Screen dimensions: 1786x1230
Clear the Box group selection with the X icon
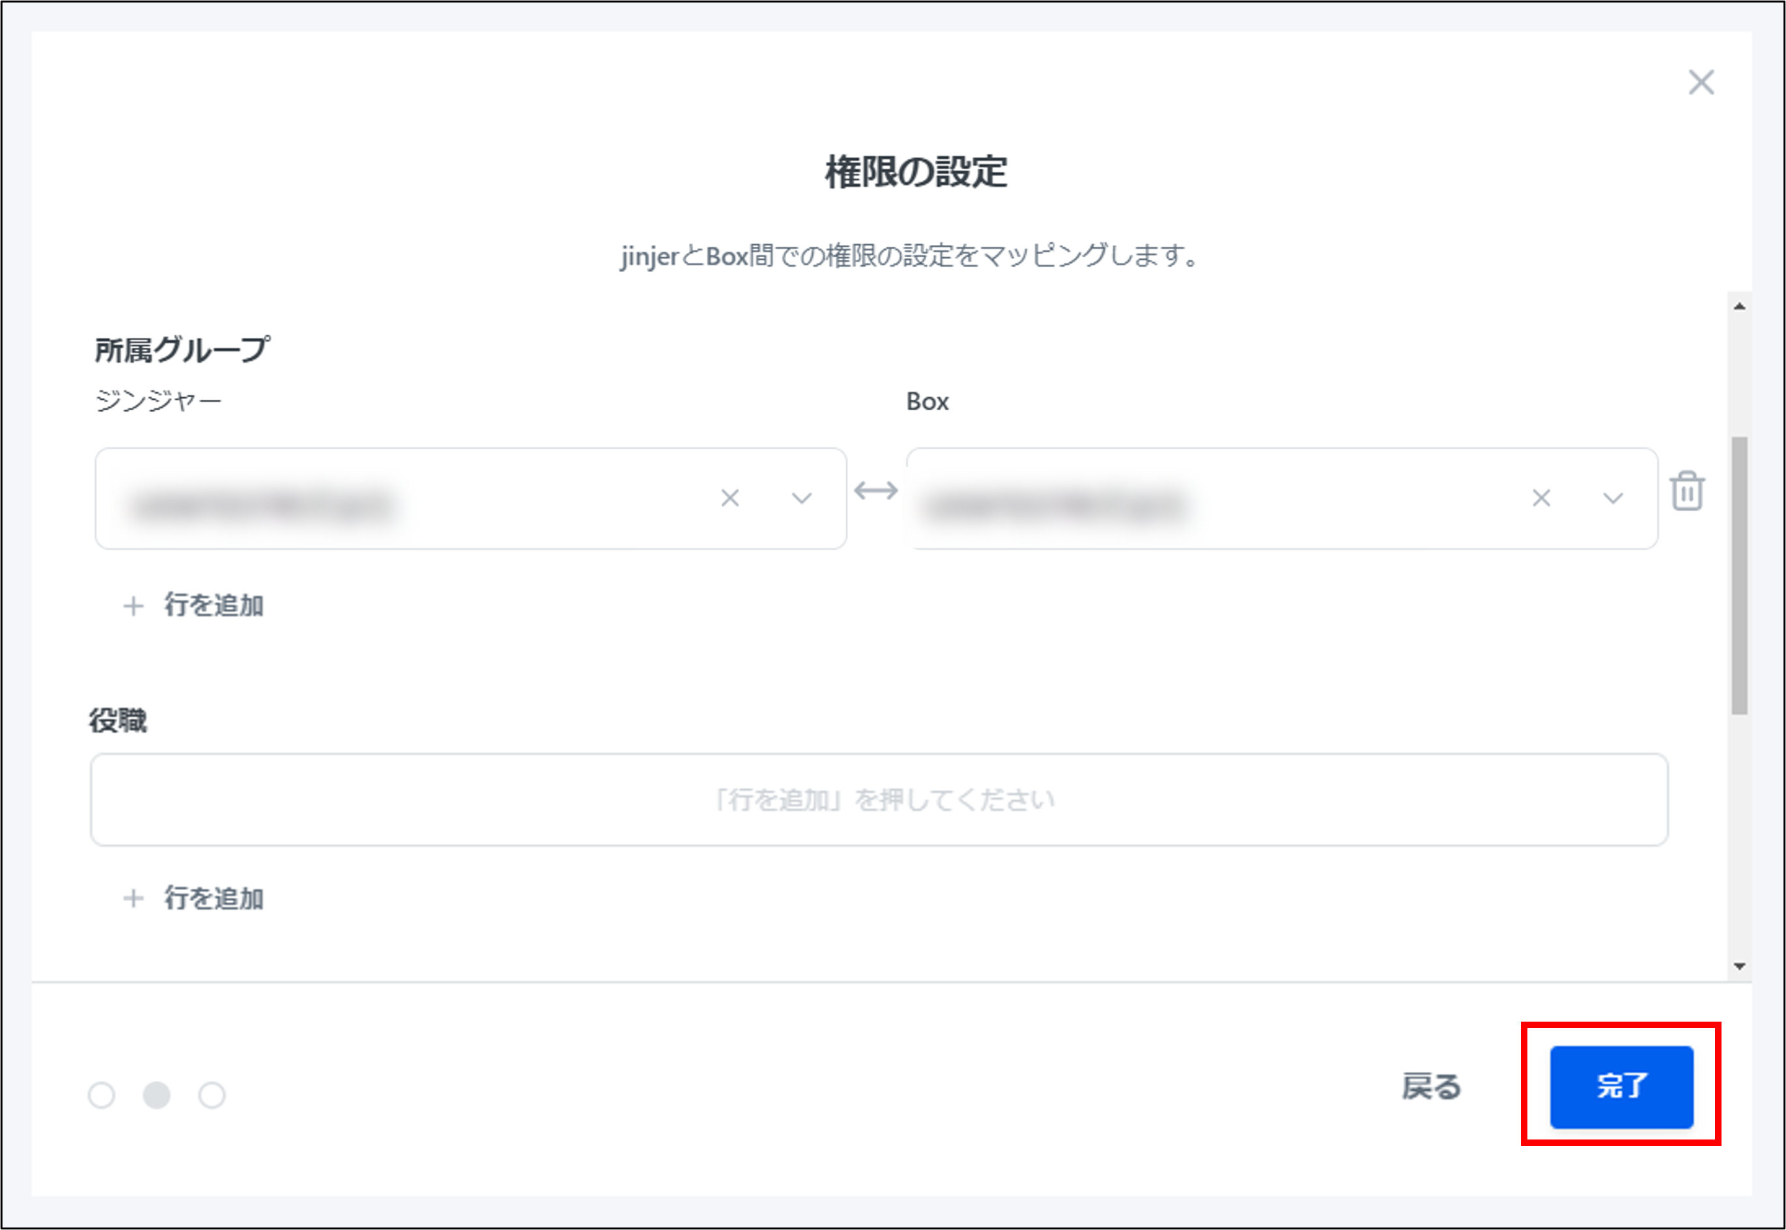click(x=1541, y=499)
